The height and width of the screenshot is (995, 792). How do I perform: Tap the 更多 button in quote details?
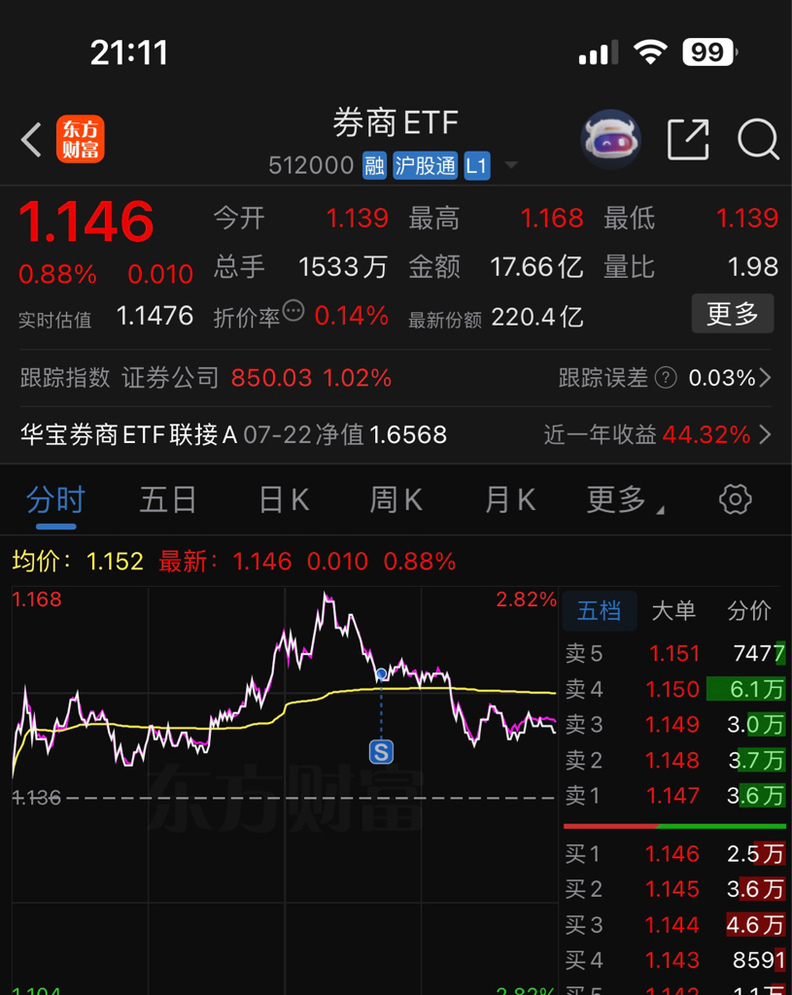pos(733,314)
